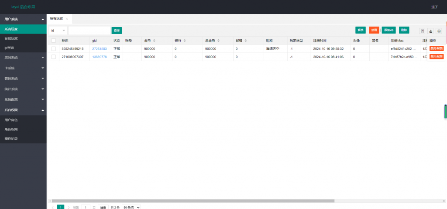Check the row for 271008967307
This screenshot has width=447, height=209.
coord(54,57)
